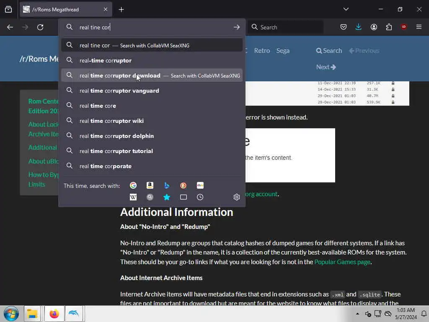Image resolution: width=429 pixels, height=322 pixels.
Task: Open About uBlock sidebar link
Action: [x=44, y=161]
